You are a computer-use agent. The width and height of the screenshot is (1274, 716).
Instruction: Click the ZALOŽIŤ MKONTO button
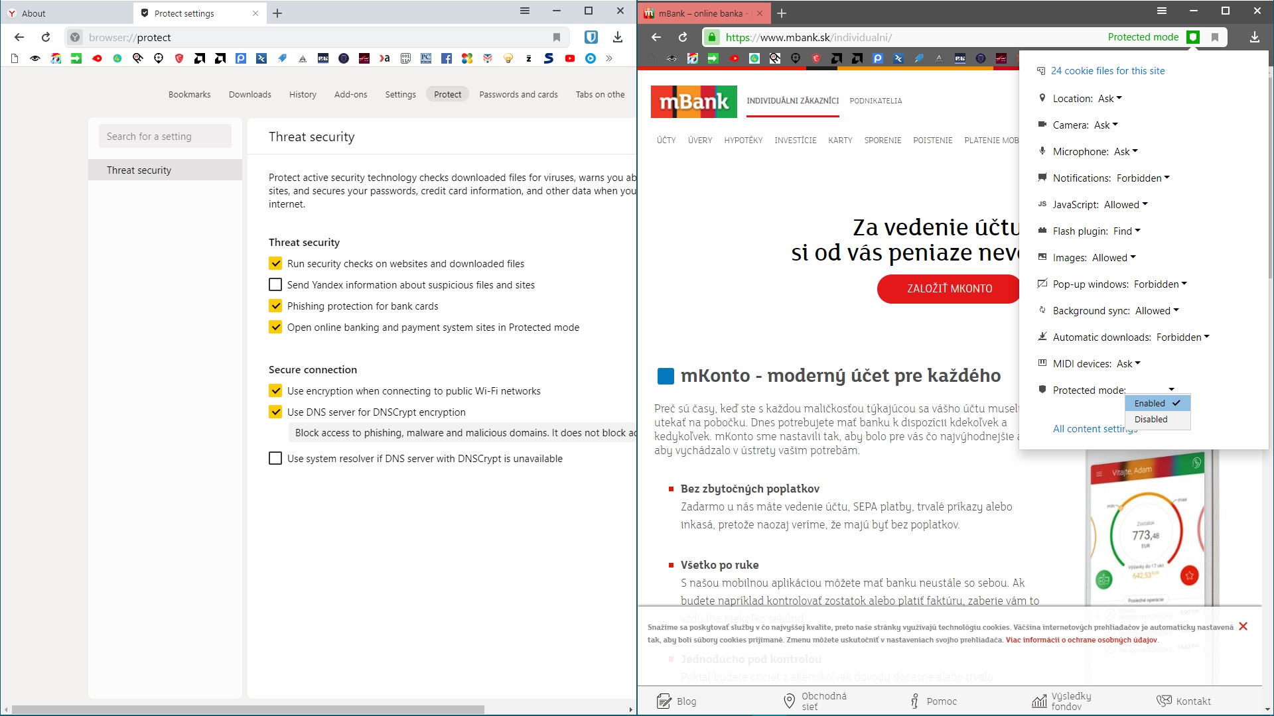pos(949,288)
